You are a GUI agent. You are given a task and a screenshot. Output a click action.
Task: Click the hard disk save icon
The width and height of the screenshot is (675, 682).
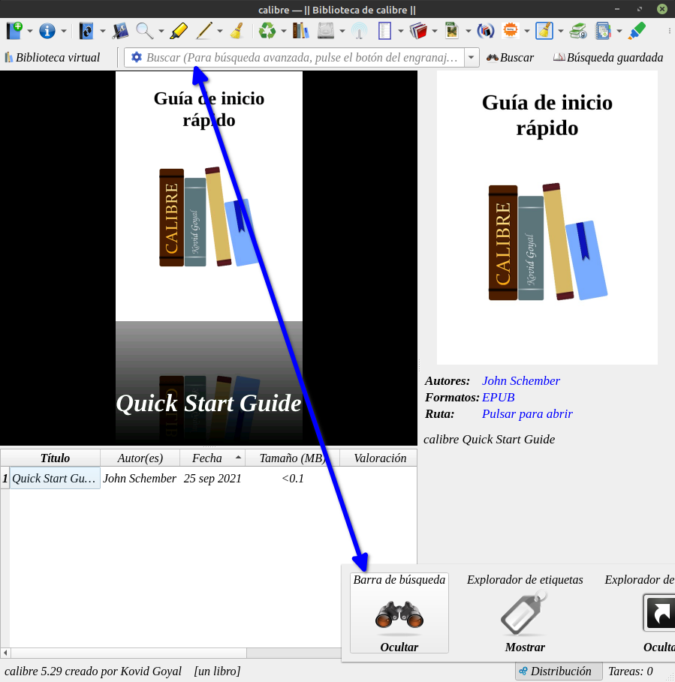326,31
